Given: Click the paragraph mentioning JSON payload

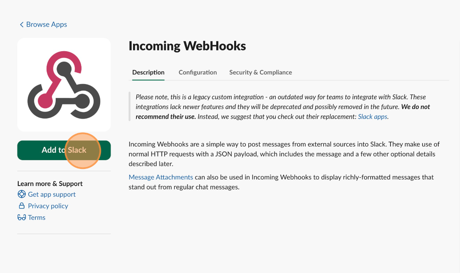Looking at the screenshot, I should 284,154.
